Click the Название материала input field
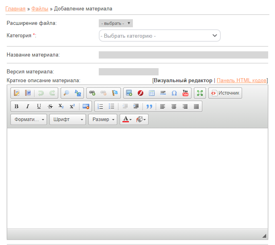The image size is (275, 245). (183, 55)
